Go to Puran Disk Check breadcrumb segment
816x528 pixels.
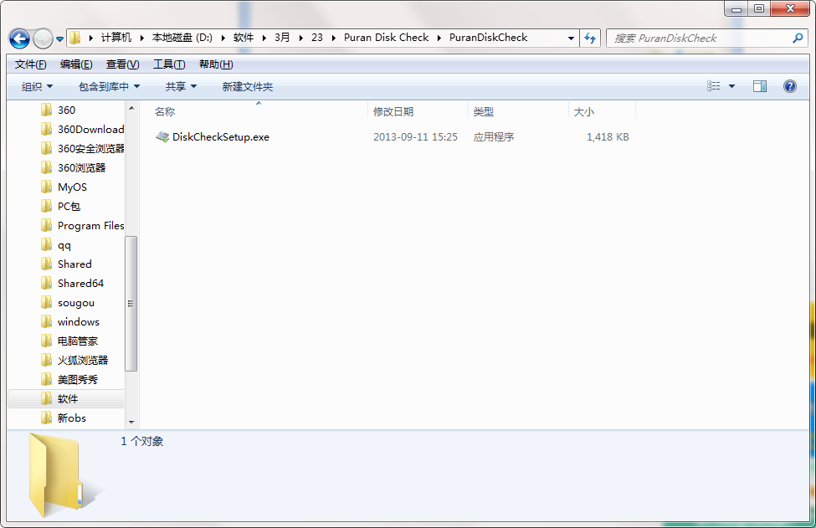[386, 38]
